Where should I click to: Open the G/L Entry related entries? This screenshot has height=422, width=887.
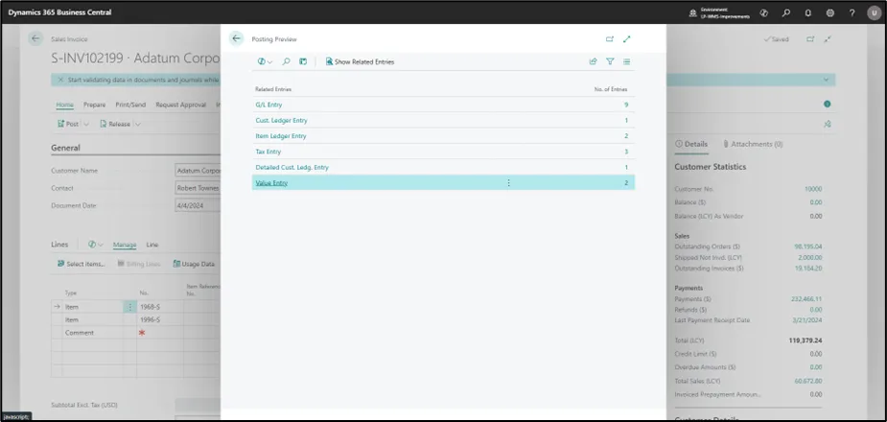(x=268, y=105)
